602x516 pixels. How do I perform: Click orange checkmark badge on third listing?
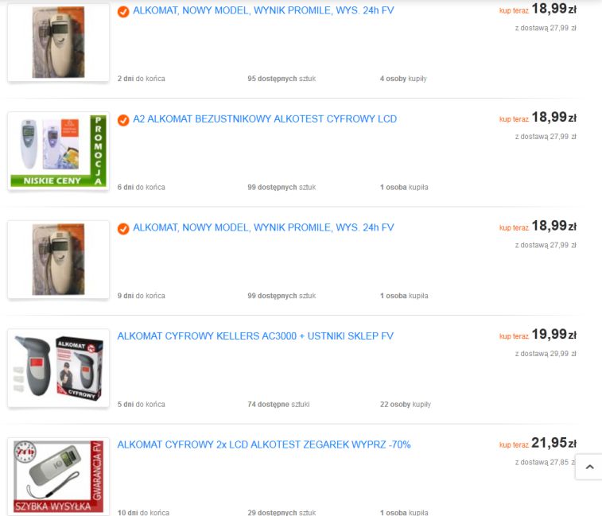point(123,229)
